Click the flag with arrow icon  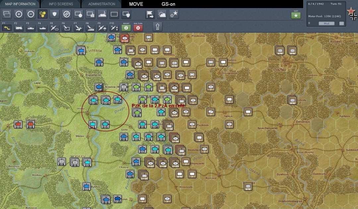[x=150, y=14]
